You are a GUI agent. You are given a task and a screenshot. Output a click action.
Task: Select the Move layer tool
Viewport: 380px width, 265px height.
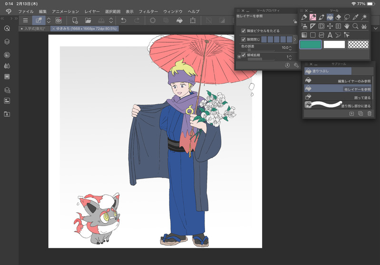(x=330, y=26)
